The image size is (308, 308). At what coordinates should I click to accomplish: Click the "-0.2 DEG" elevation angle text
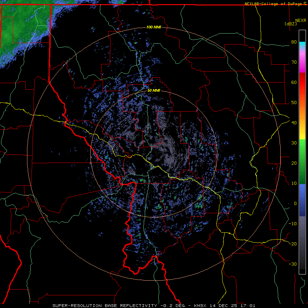172,306
